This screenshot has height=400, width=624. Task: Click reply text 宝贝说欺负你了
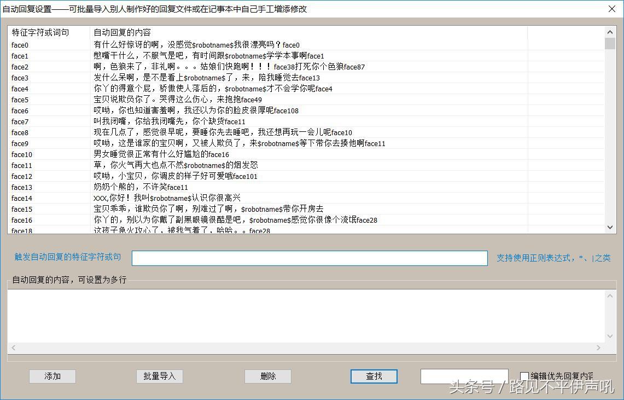pos(178,100)
